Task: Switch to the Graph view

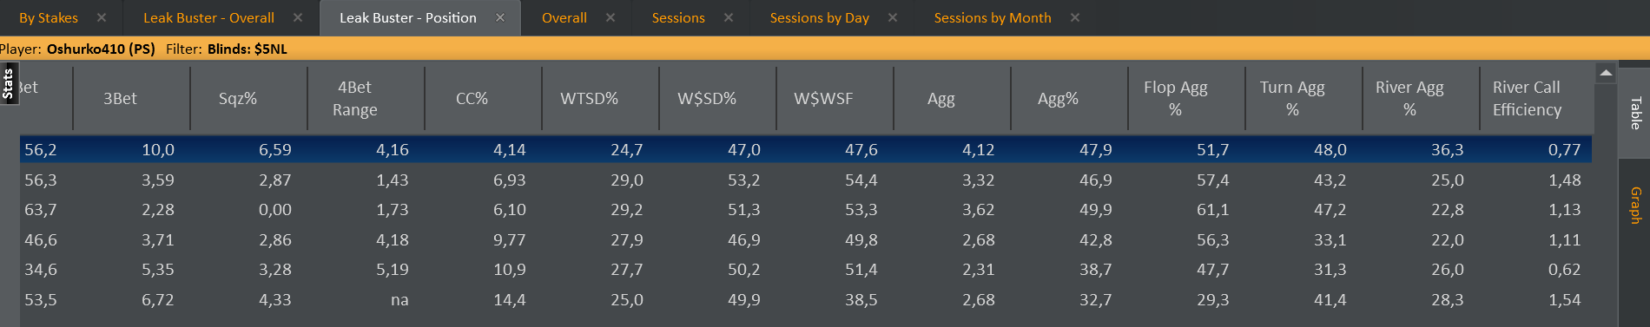Action: tap(1634, 205)
